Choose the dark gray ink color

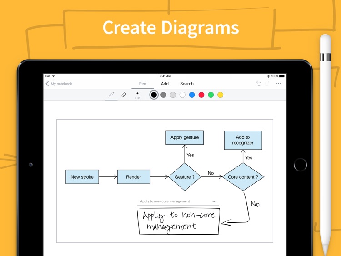(x=163, y=95)
